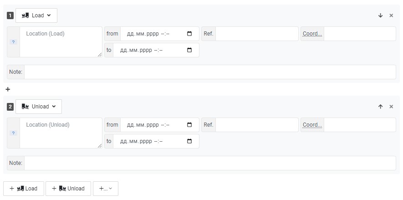Image resolution: width=403 pixels, height=200 pixels.
Task: Open calendar picker for Unload 'from' date
Action: [189, 125]
